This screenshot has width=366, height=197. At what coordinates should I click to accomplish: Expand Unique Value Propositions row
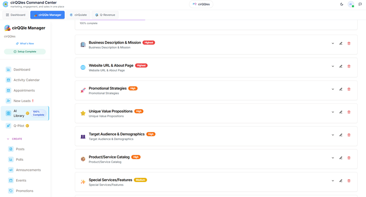click(333, 112)
